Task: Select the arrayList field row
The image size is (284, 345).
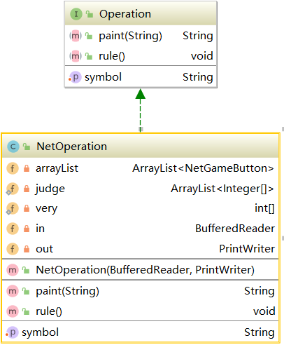Action: coord(140,168)
